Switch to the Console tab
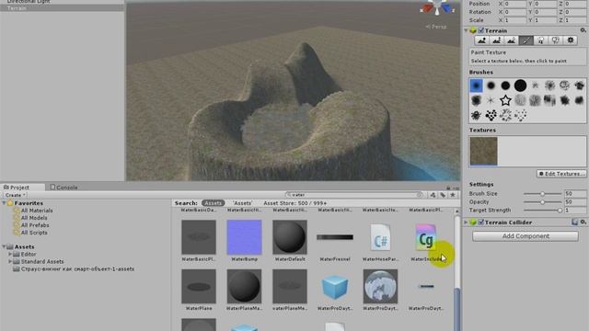The height and width of the screenshot is (331, 589). tap(64, 188)
